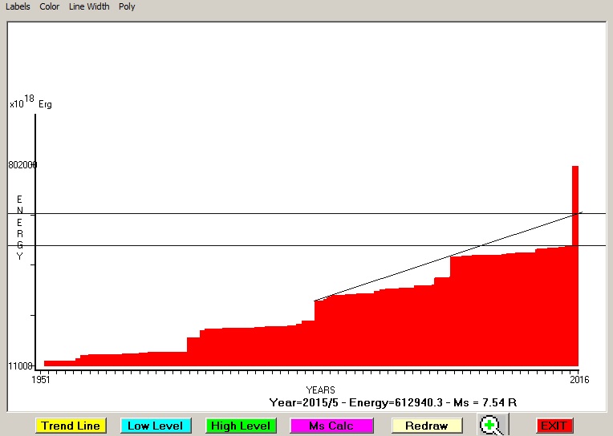Viewport: 613px width, 436px height.
Task: Open the Color menu
Action: point(50,6)
